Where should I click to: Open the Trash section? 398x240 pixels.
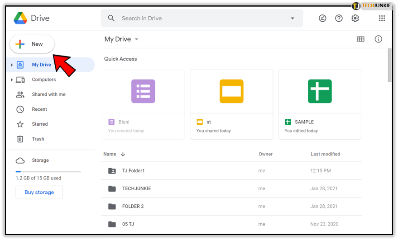coord(38,139)
